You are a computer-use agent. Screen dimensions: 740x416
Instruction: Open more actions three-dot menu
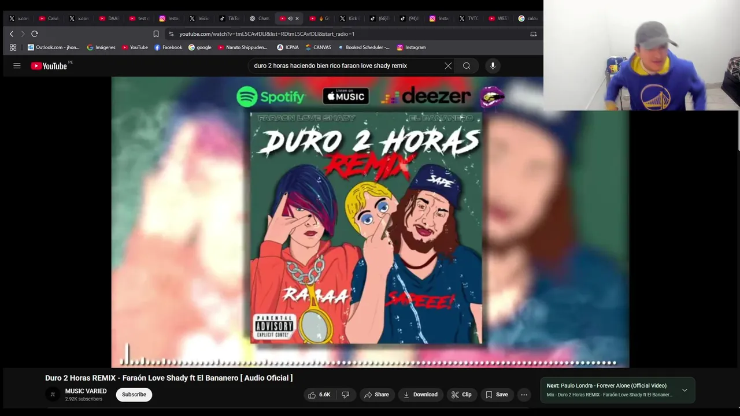524,395
